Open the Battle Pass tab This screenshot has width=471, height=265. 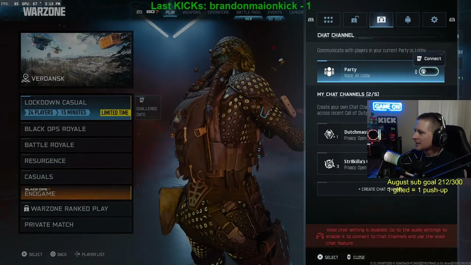(x=248, y=12)
